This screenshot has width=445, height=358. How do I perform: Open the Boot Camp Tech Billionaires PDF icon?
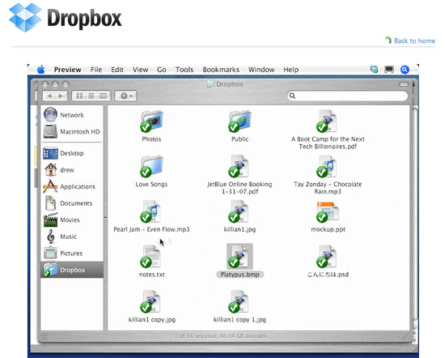click(327, 121)
